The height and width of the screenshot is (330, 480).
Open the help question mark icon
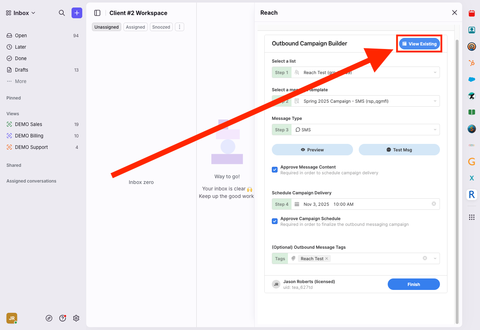(x=63, y=318)
